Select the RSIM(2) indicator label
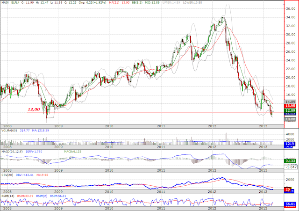This screenshot has height=211, width=299. [x=42, y=196]
